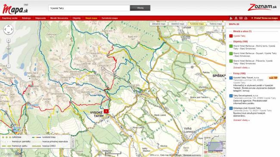Click the print icon in red bar
This screenshot has width=280, height=157.
coord(246,18)
